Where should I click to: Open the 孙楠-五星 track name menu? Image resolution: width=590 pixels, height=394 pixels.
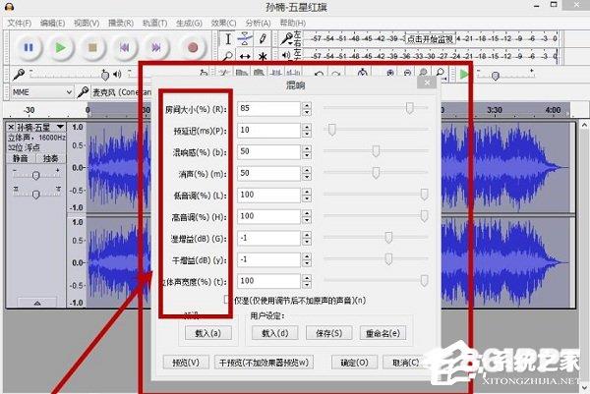[40, 127]
